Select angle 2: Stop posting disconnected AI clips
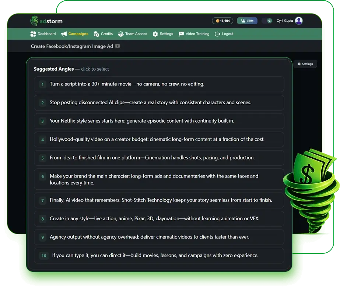The image size is (340, 288). coord(159,103)
